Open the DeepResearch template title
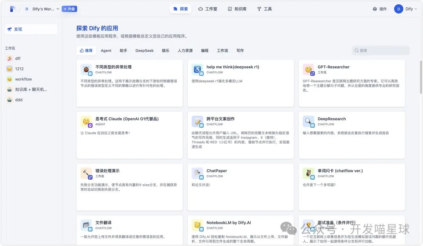Screen dimensions: 423x246 [332, 119]
